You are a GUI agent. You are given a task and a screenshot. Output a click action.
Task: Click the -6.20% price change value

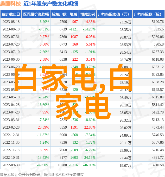44,22
